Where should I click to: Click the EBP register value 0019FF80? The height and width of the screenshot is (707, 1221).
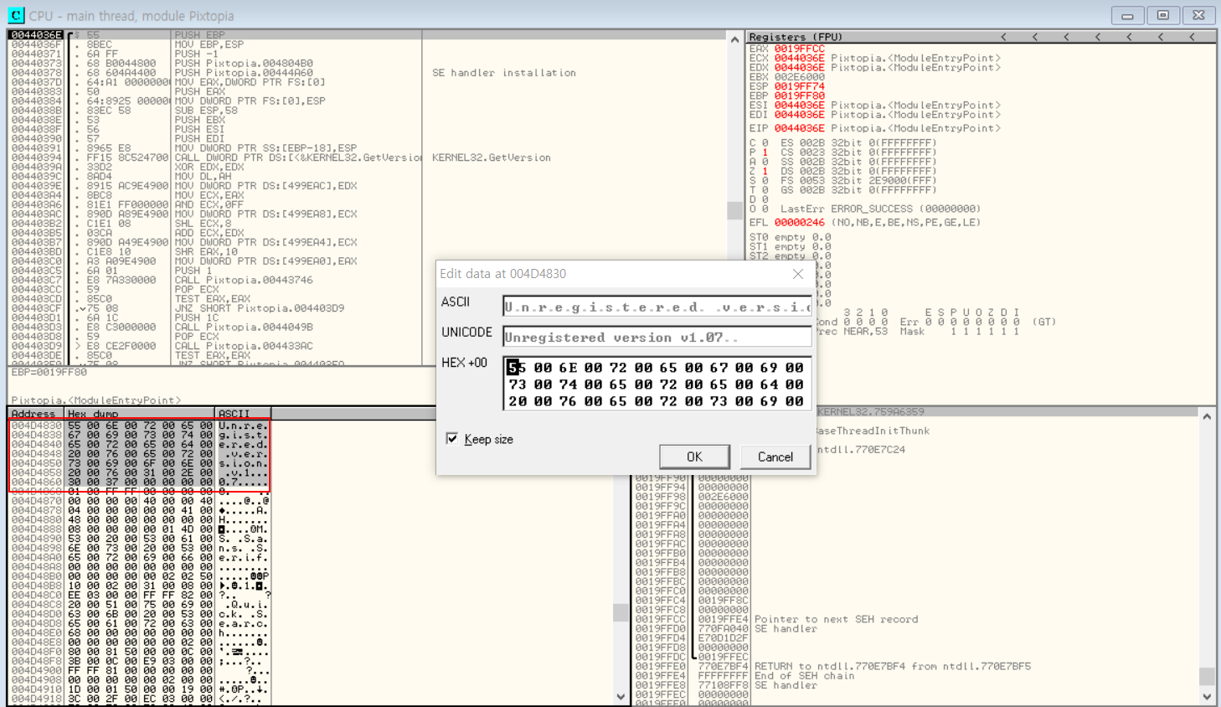pyautogui.click(x=799, y=95)
